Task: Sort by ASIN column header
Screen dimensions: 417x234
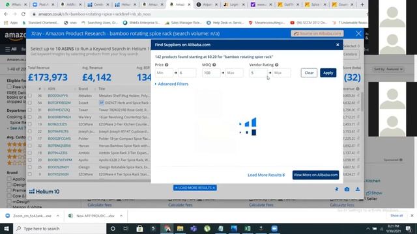Action: (51, 88)
